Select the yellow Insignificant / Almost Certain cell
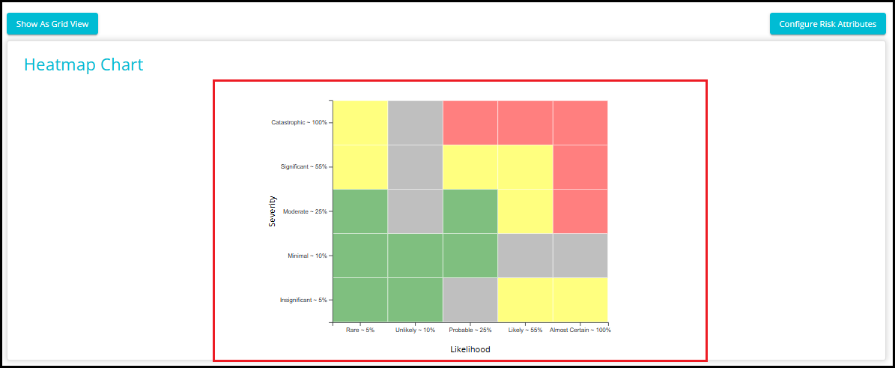This screenshot has height=368, width=895. point(580,300)
